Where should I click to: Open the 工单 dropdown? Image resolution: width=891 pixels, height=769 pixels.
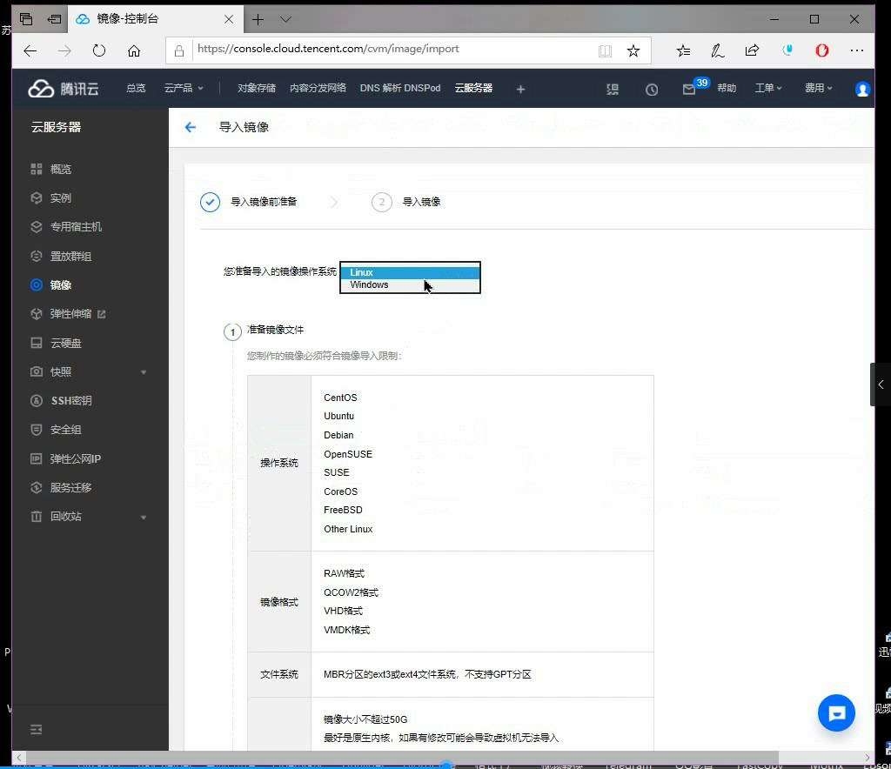coord(768,88)
